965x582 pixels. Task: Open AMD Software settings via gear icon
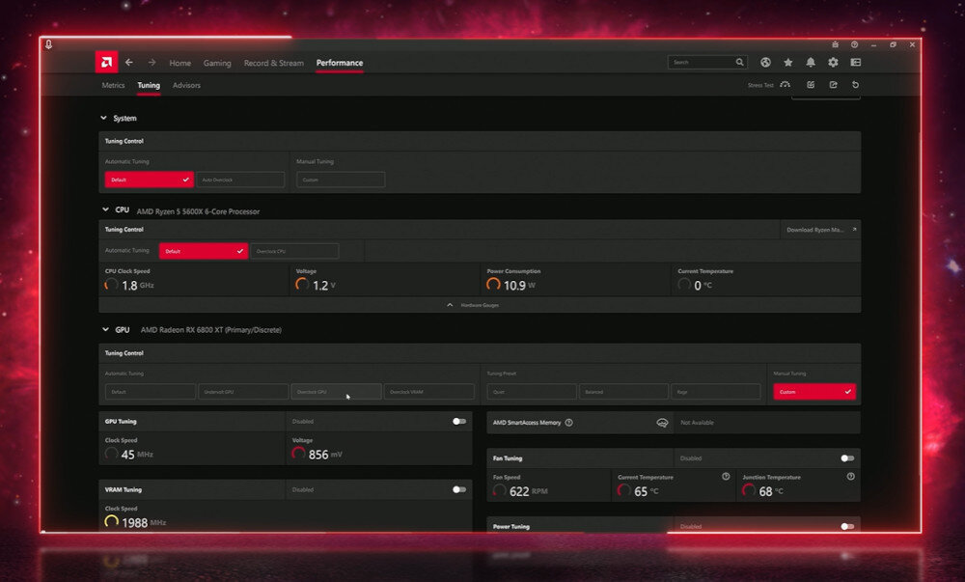[x=832, y=62]
